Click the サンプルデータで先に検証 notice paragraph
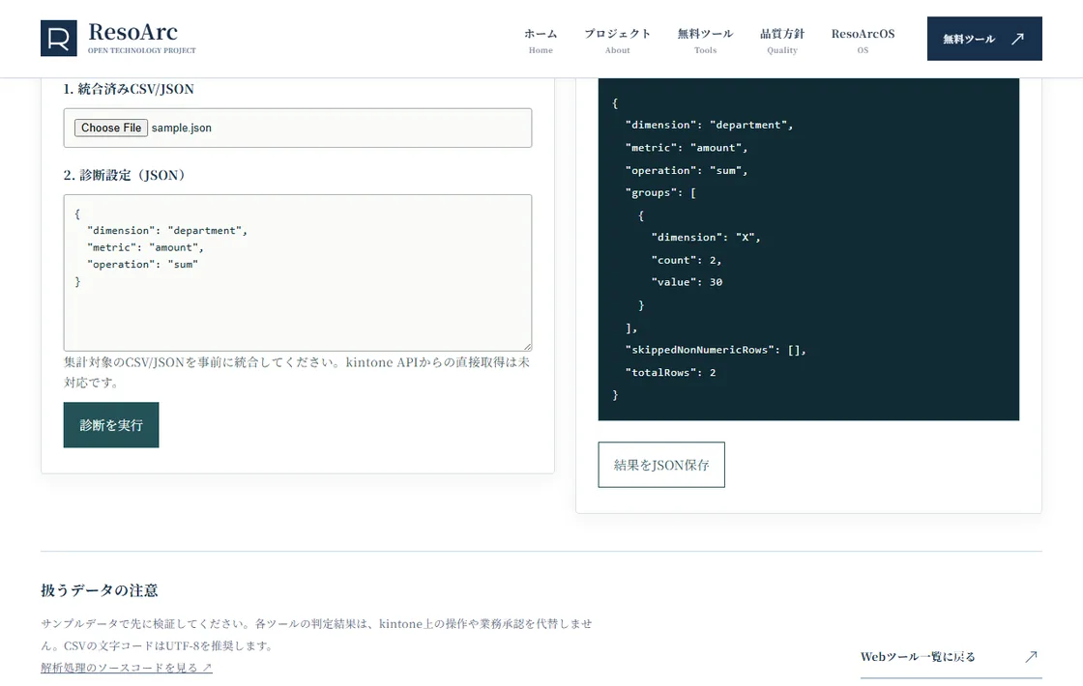 316,634
